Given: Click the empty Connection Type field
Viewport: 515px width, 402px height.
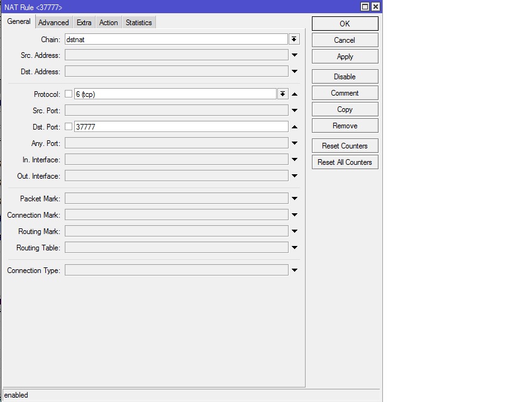Looking at the screenshot, I should coord(176,270).
